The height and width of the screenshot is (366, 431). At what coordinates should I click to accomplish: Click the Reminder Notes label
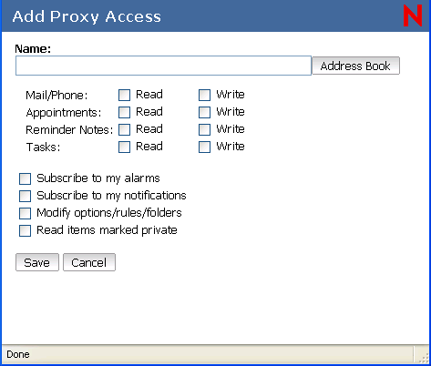pyautogui.click(x=69, y=130)
